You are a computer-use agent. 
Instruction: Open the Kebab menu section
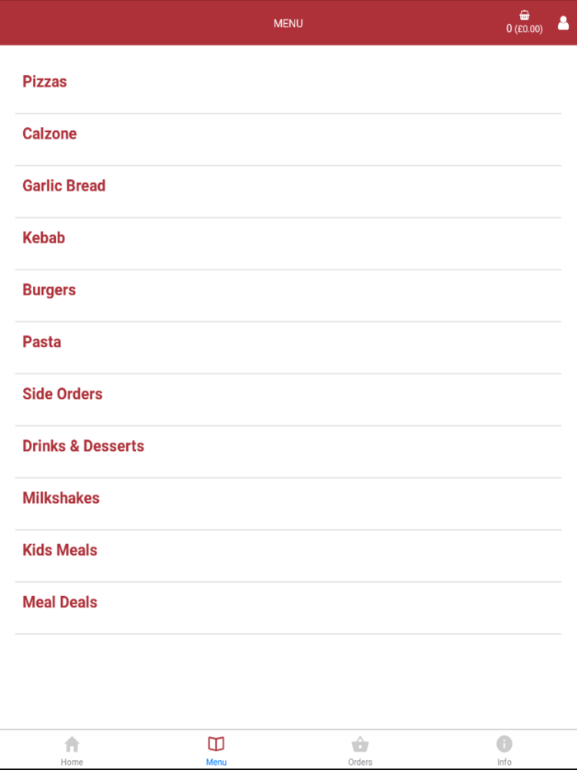(44, 237)
